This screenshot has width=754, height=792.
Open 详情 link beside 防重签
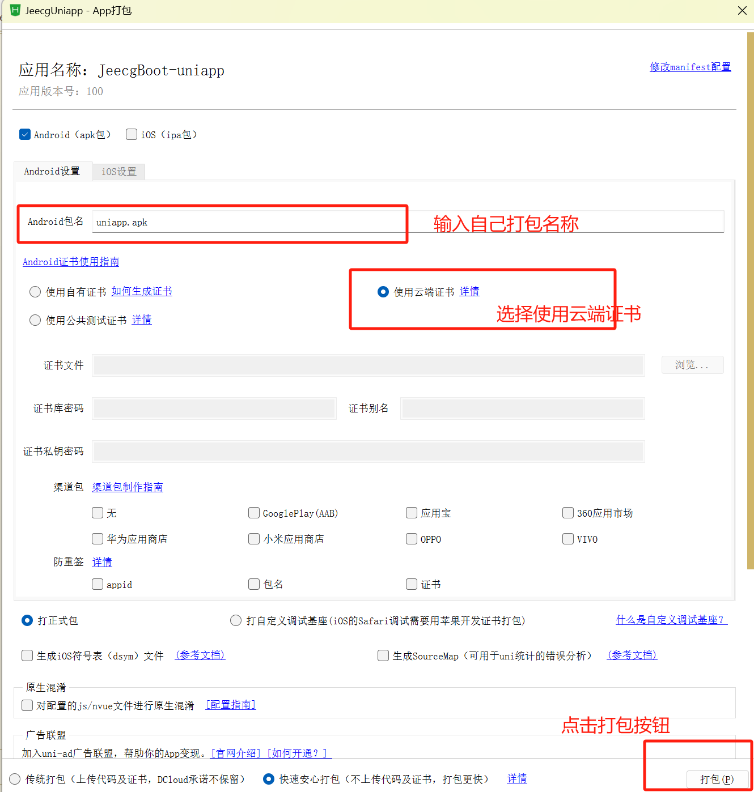[102, 562]
